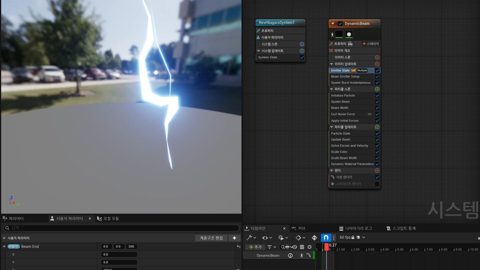
Task: Toggle the blue magnet snap button
Action: pos(326,238)
